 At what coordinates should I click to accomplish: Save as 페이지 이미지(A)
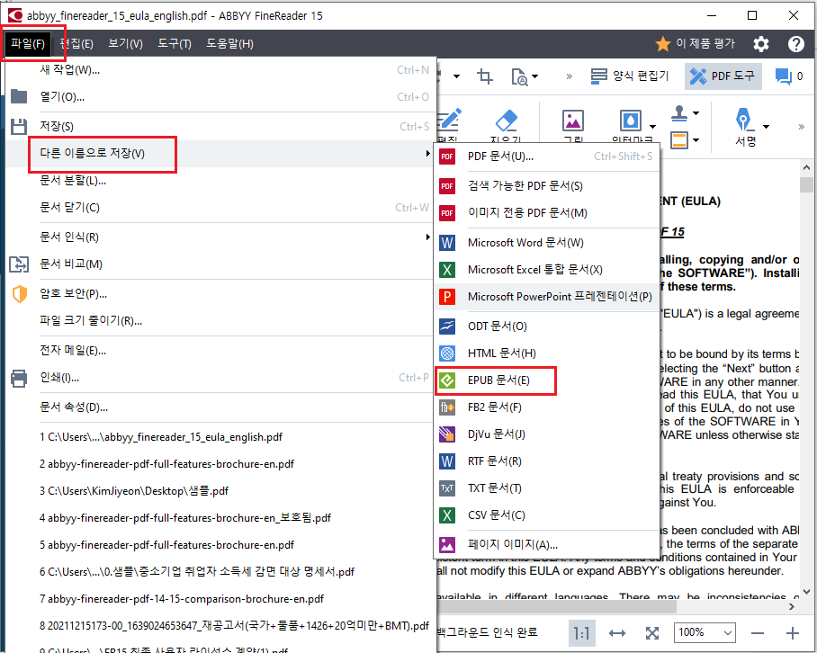click(x=547, y=545)
